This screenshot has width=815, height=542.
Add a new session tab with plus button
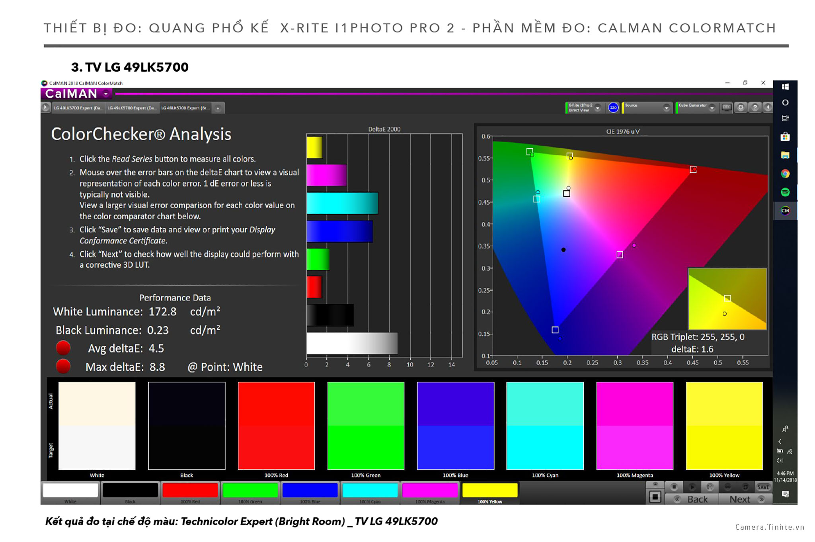point(218,108)
